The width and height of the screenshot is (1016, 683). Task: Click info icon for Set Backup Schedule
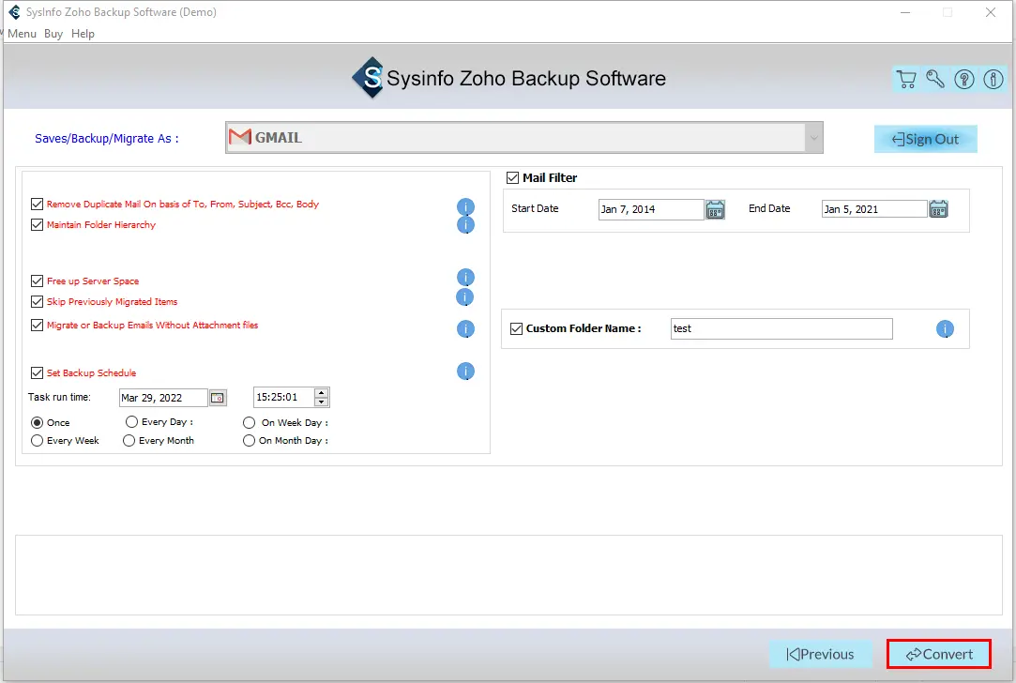(x=465, y=372)
